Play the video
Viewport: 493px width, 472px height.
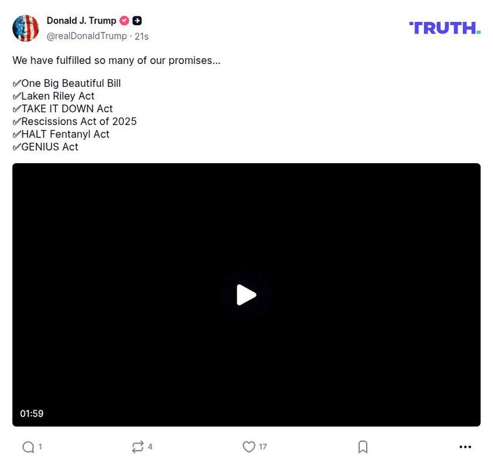tap(246, 295)
